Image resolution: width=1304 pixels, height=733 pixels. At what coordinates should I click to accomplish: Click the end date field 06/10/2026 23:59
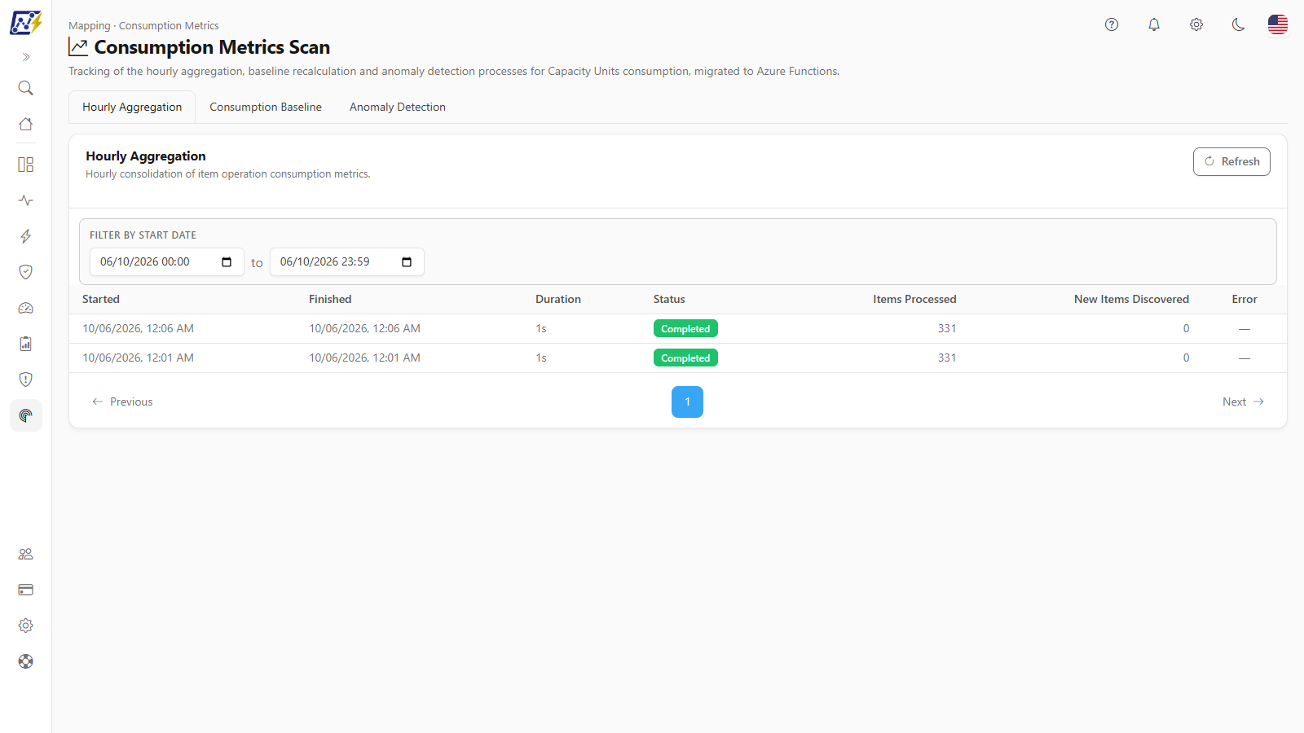(x=347, y=261)
